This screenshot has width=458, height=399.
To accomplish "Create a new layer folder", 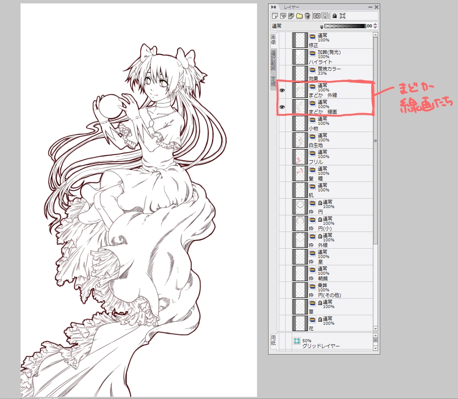I will coord(299,16).
